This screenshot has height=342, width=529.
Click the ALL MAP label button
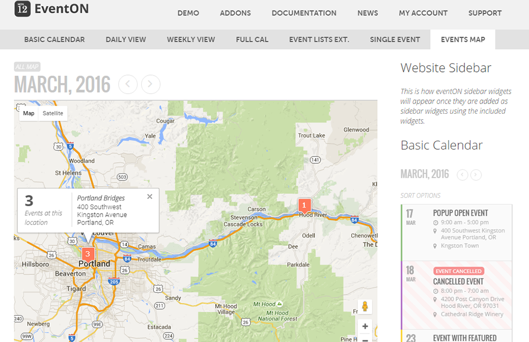pyautogui.click(x=27, y=67)
